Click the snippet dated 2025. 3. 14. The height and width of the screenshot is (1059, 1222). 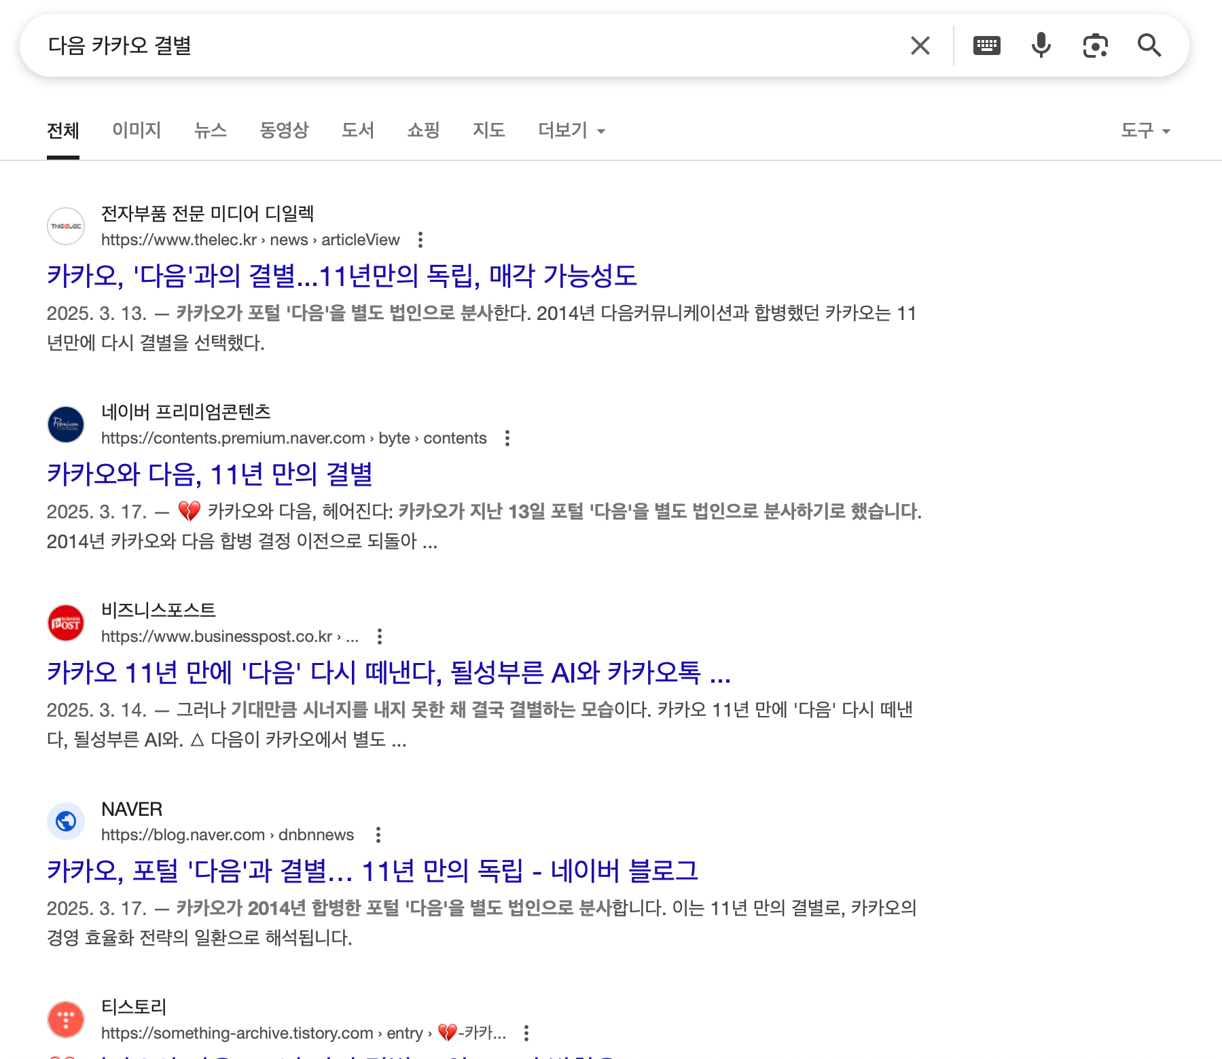480,725
